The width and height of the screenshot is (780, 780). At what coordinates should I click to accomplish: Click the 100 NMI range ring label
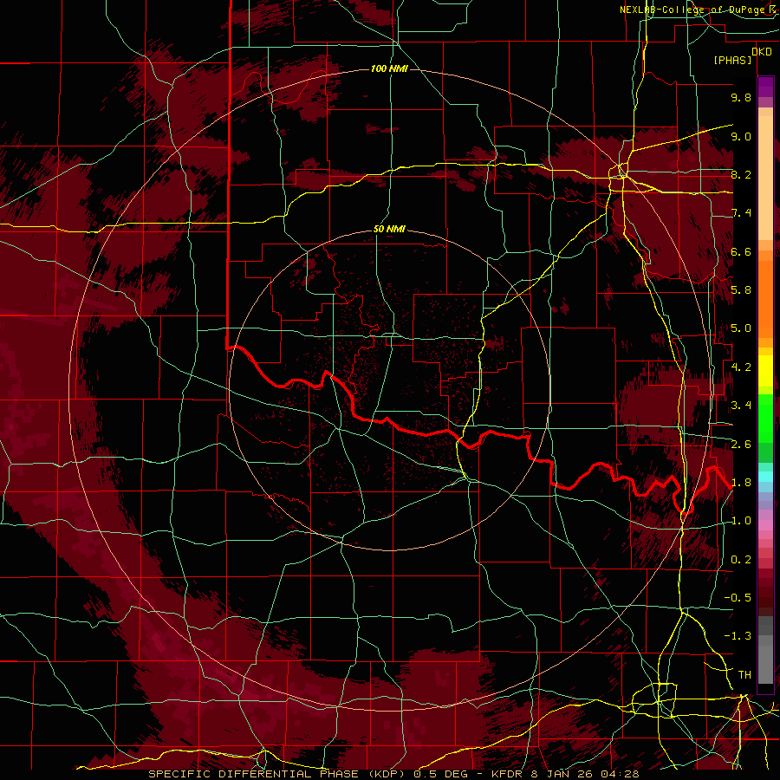pyautogui.click(x=389, y=68)
